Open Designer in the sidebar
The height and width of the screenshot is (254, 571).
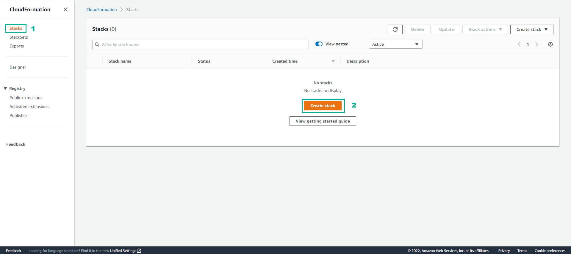[18, 67]
